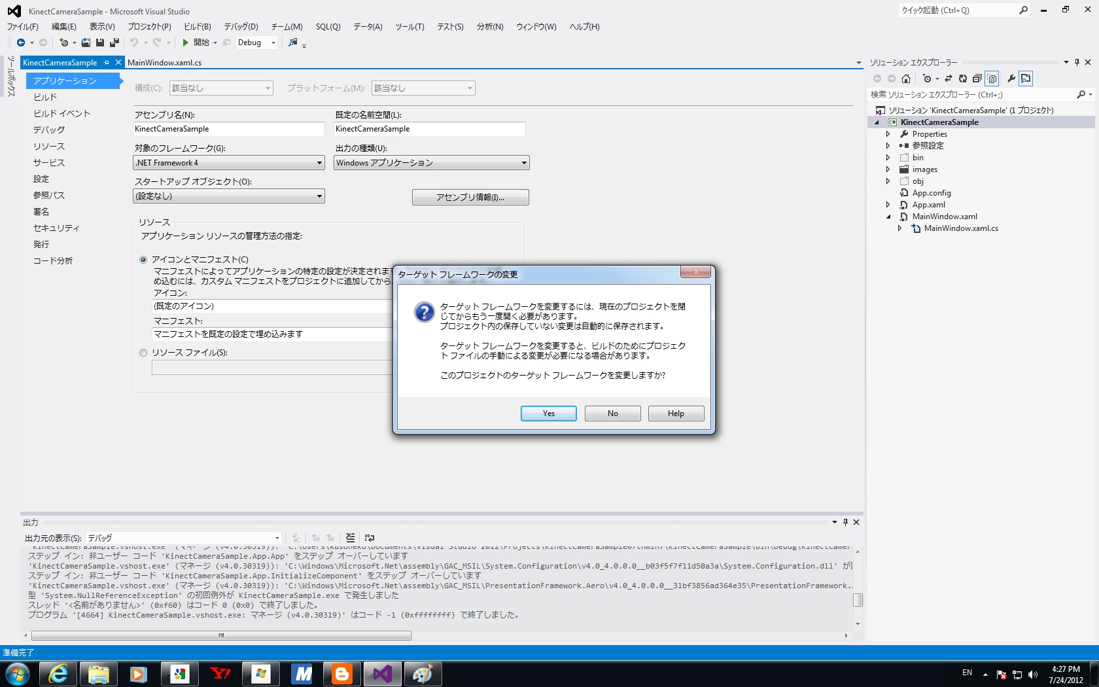Toggle Show All Files in Solution Explorer
The height and width of the screenshot is (687, 1099).
pos(992,79)
